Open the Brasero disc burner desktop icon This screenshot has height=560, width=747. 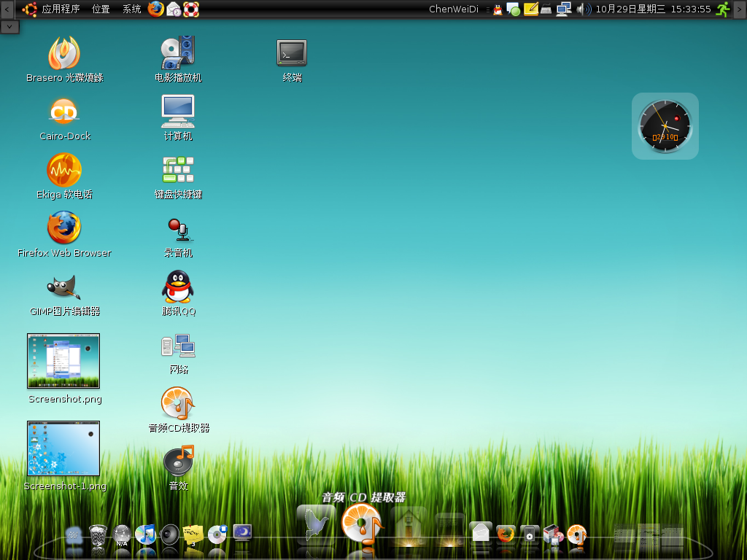point(64,53)
